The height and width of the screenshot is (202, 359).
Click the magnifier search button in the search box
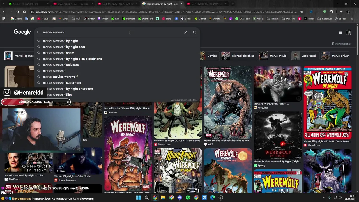pos(195,32)
